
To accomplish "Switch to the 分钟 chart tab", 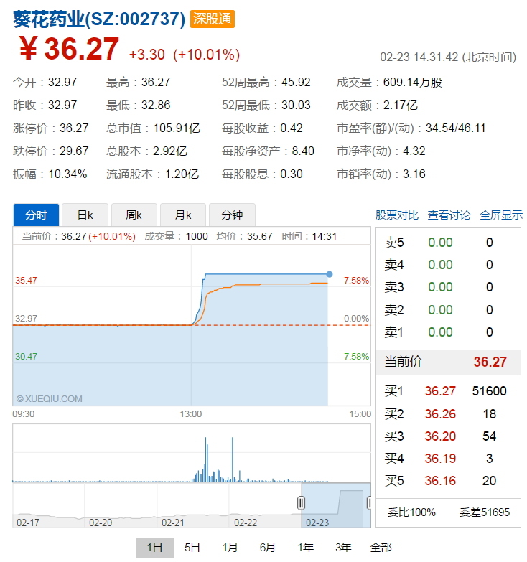I will (232, 215).
